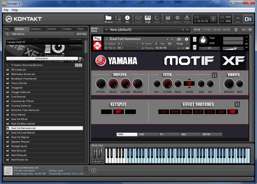The width and height of the screenshot is (257, 184).
Task: Open the Purge menu in toolbar
Action: pyautogui.click(x=187, y=19)
